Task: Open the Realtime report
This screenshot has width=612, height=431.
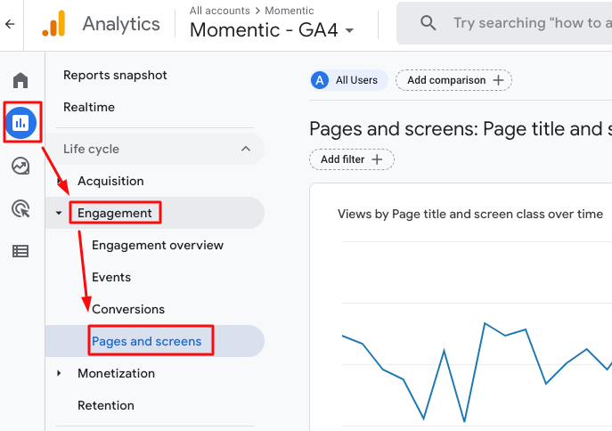Action: click(89, 107)
